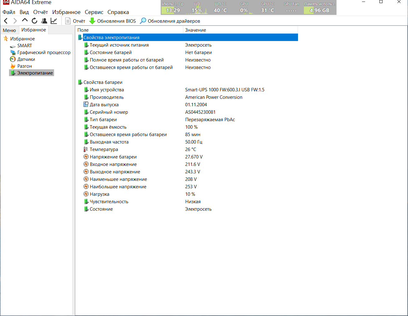
Task: Select the Текущая ёмкость row
Action: (x=187, y=127)
